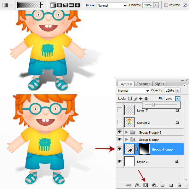
Task: Toggle Lock image pixels brush icon
Action: click(135, 99)
